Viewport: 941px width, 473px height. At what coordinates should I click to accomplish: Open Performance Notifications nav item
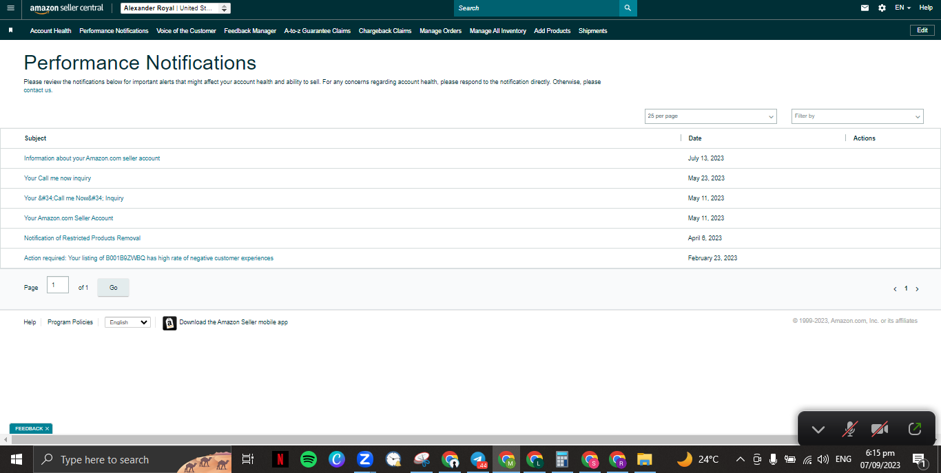(114, 31)
